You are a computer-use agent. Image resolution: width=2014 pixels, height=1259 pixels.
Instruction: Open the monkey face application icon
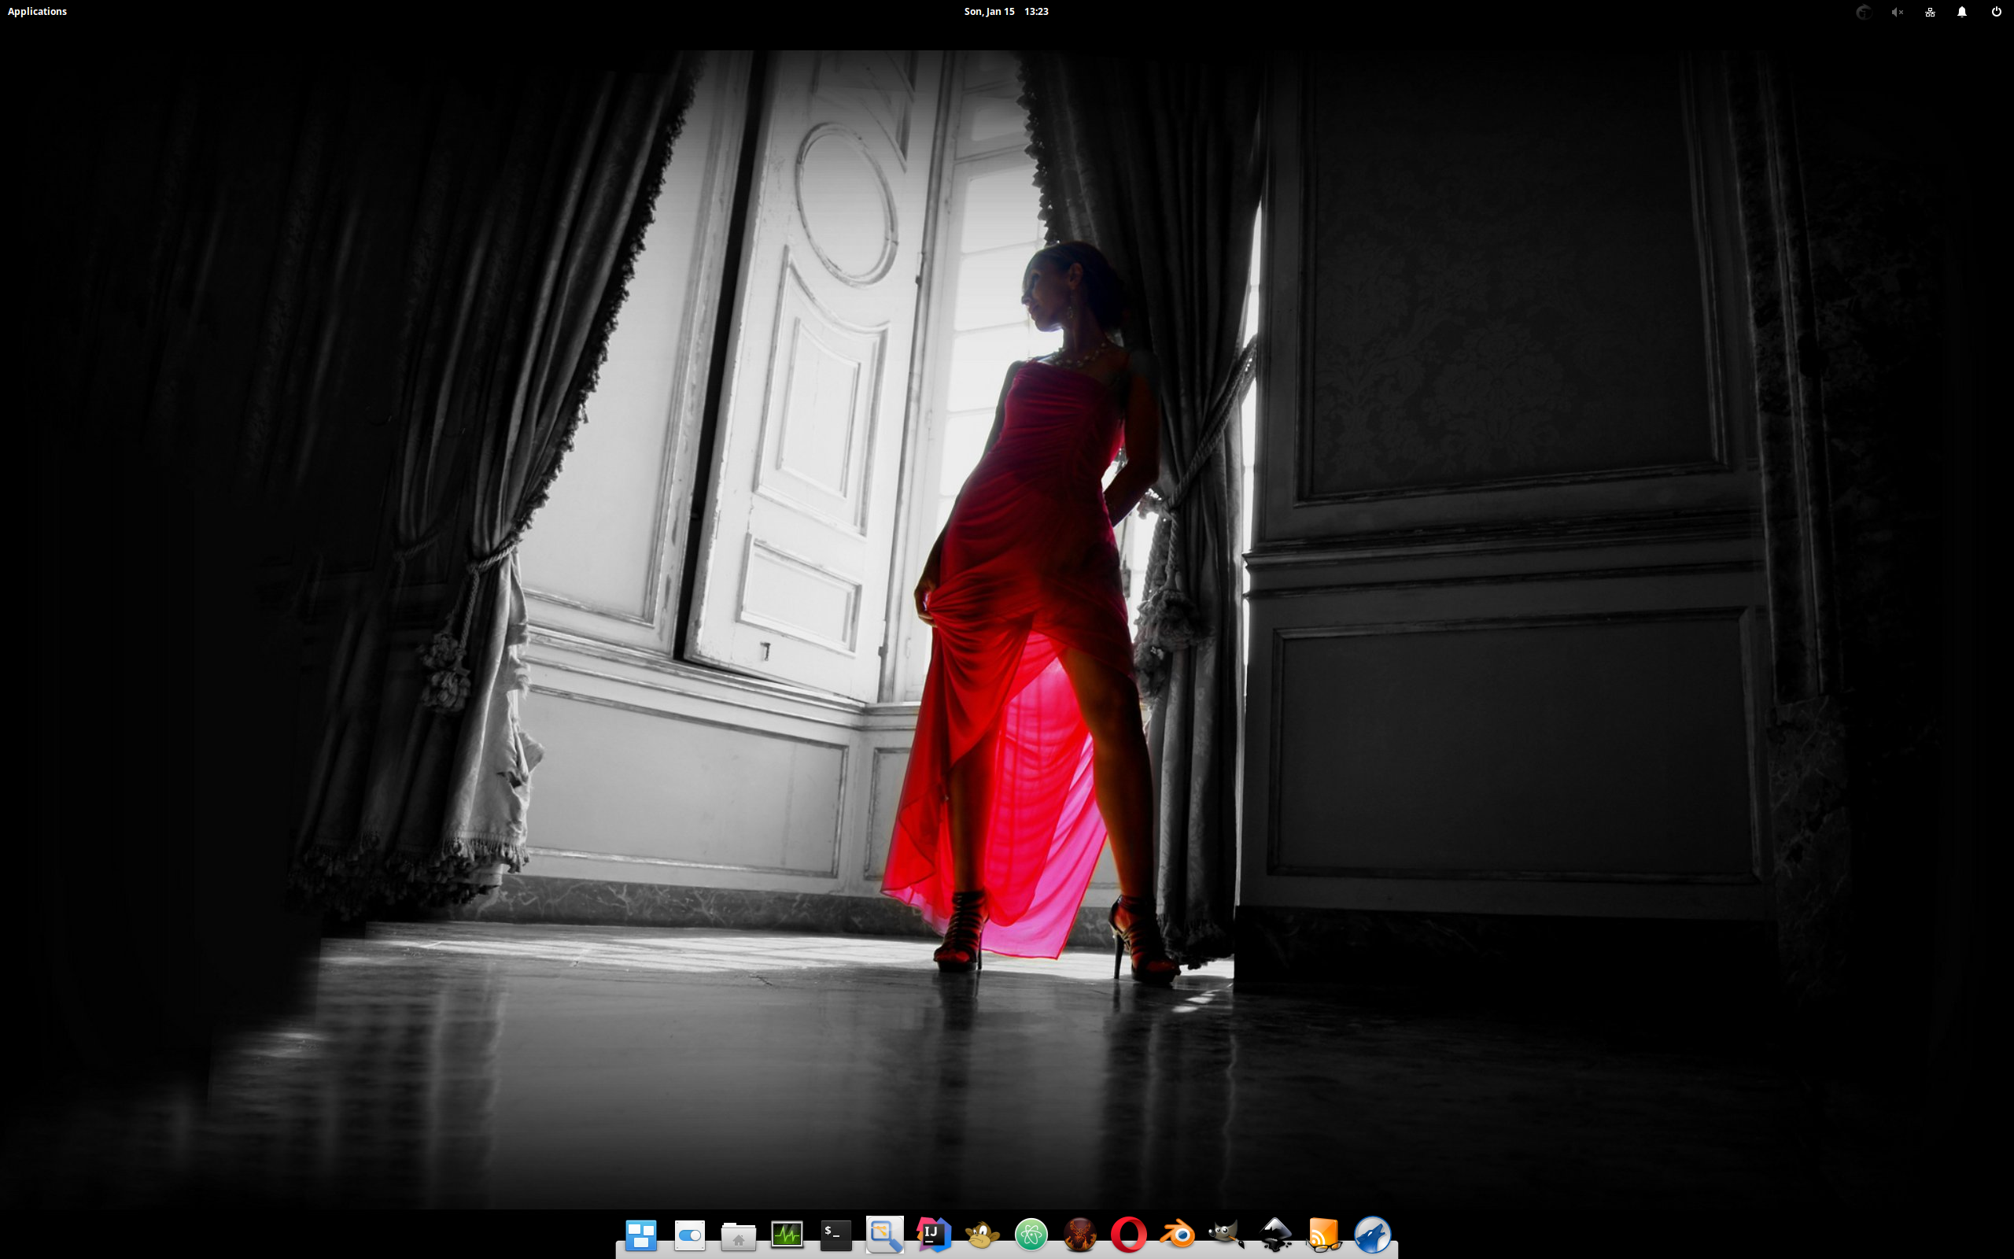982,1234
